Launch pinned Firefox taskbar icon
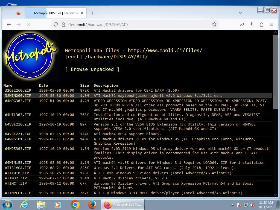The width and height of the screenshot is (280, 210). point(92,205)
